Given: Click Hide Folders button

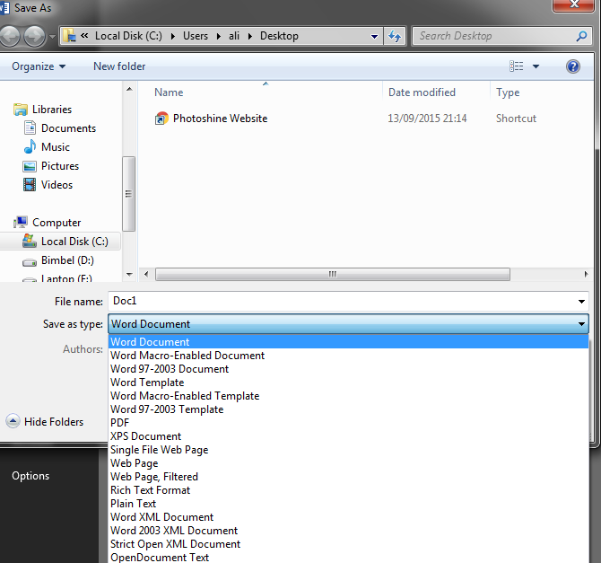Looking at the screenshot, I should coord(45,421).
